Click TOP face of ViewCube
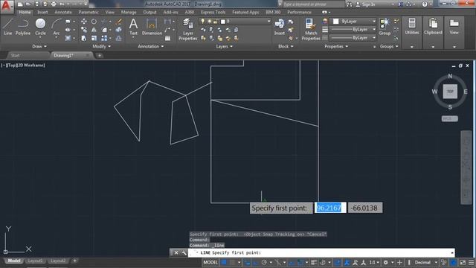The width and height of the screenshot is (476, 268). click(450, 91)
